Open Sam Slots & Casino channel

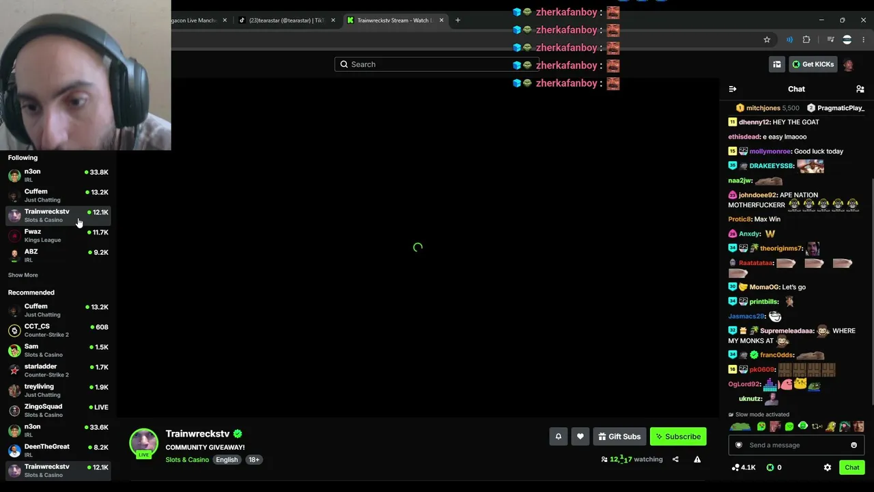click(x=58, y=350)
